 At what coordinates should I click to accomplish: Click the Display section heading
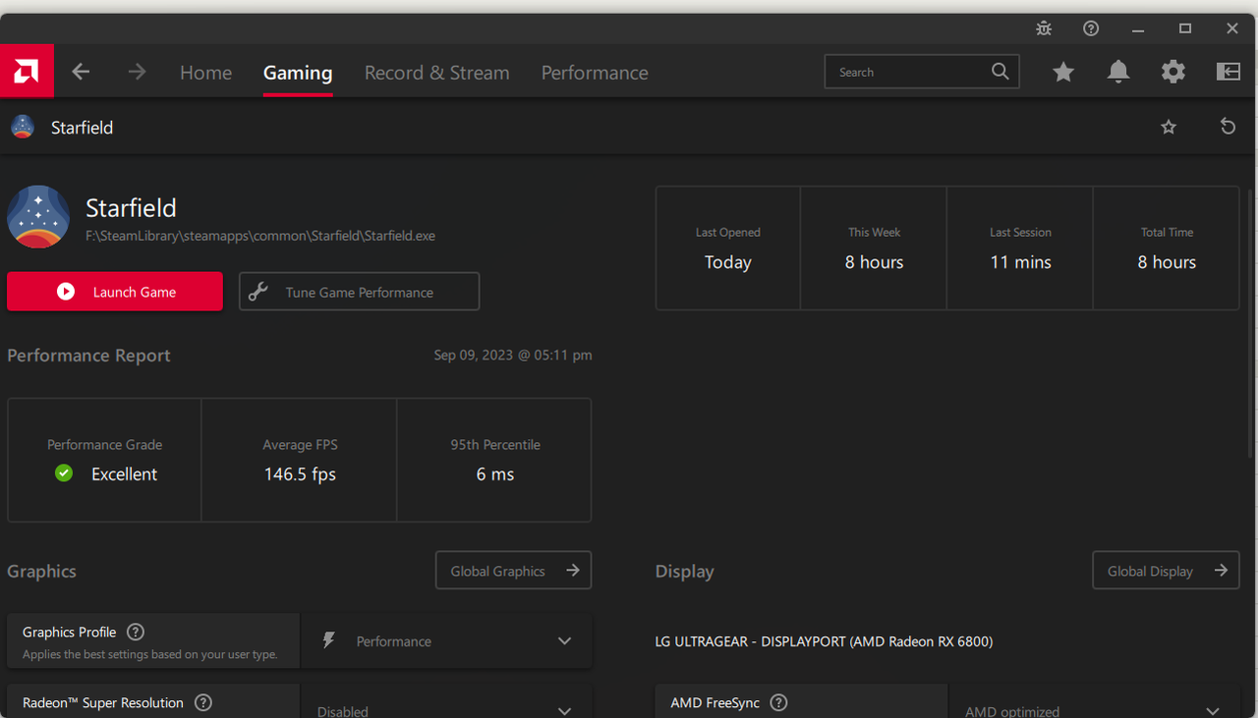click(685, 572)
